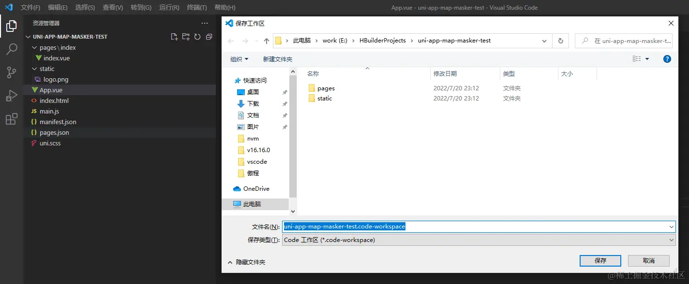
Task: Open the View (查看) menu
Action: pos(113,7)
